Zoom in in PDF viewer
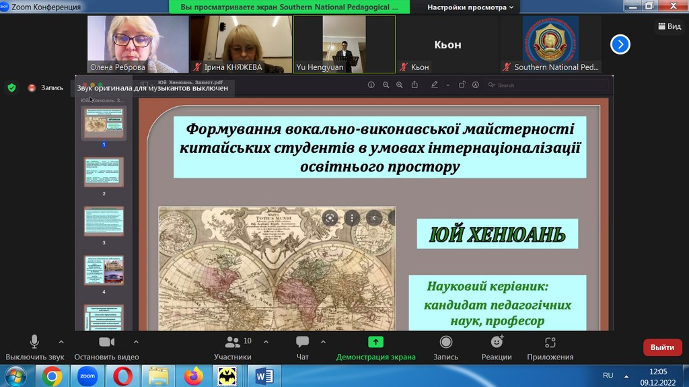 pyautogui.click(x=400, y=85)
